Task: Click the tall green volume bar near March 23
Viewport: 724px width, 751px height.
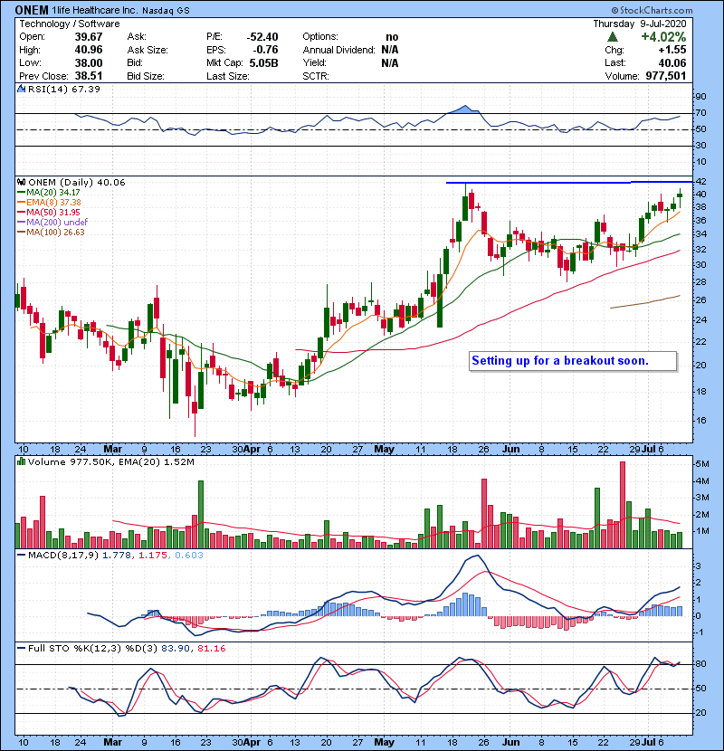Action: pos(201,515)
